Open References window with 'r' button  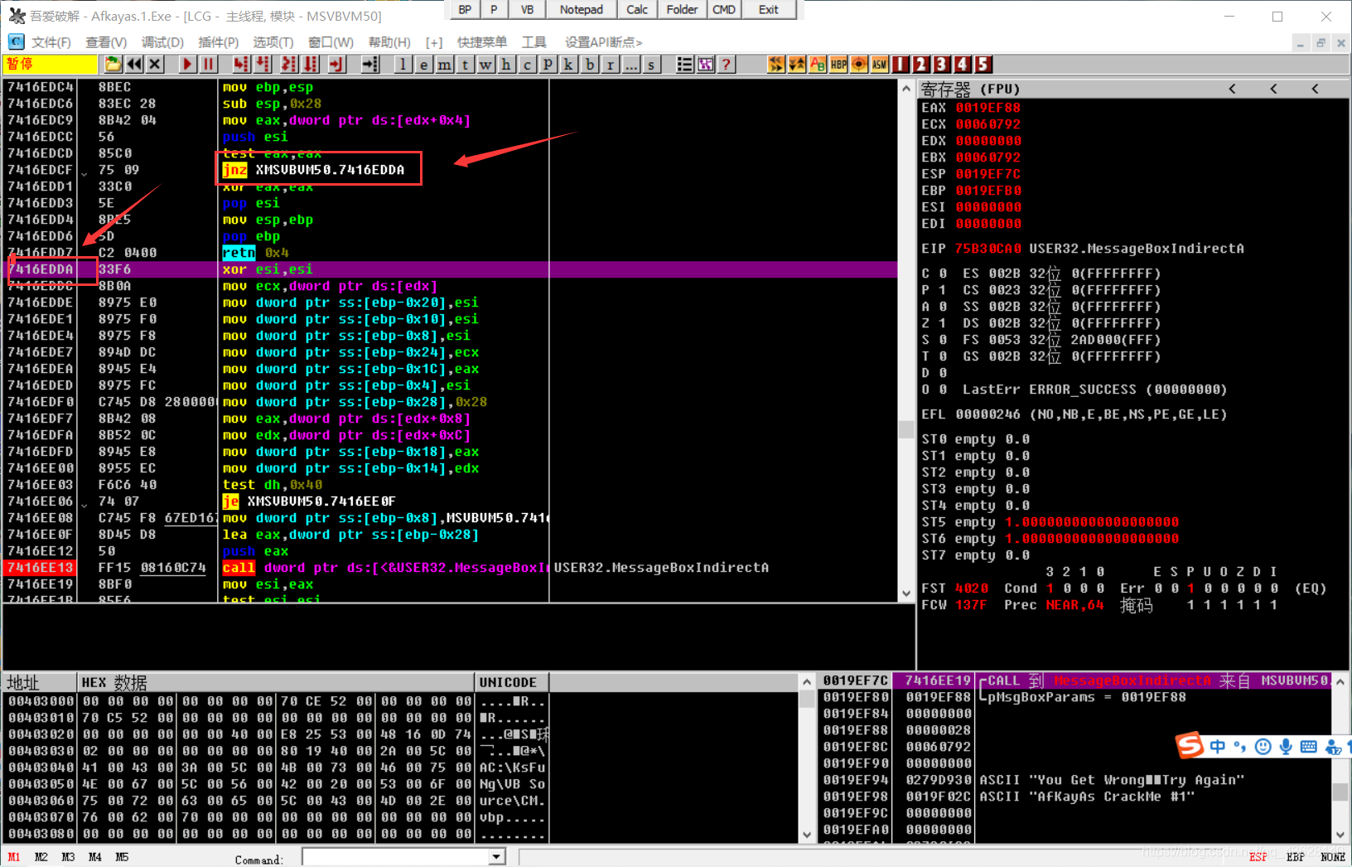610,64
